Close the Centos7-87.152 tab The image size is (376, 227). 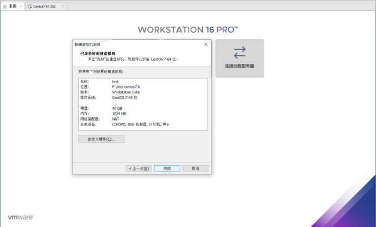coord(63,6)
